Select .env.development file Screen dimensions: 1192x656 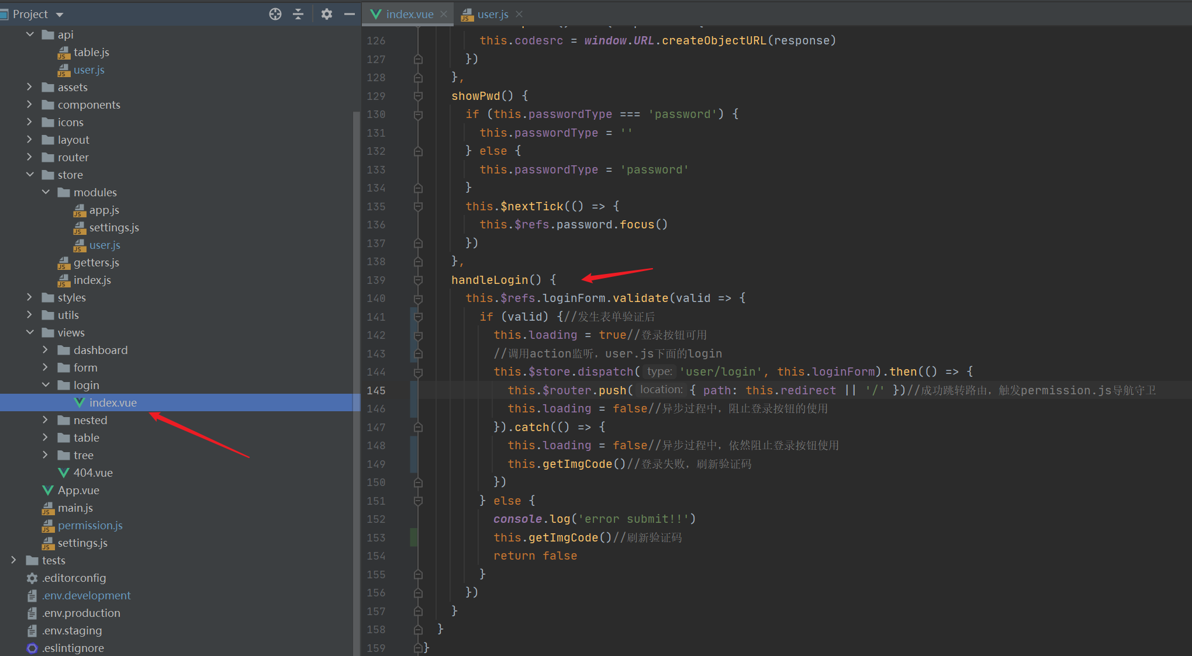87,595
